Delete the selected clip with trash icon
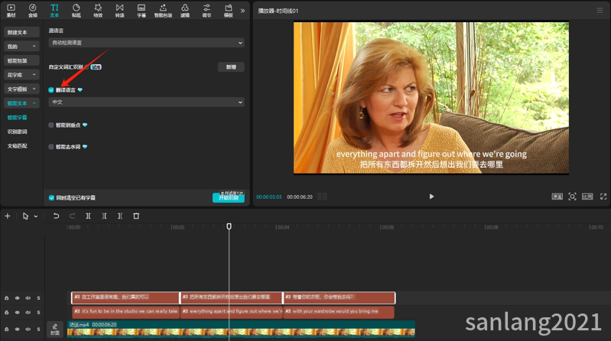This screenshot has width=611, height=341. click(136, 216)
